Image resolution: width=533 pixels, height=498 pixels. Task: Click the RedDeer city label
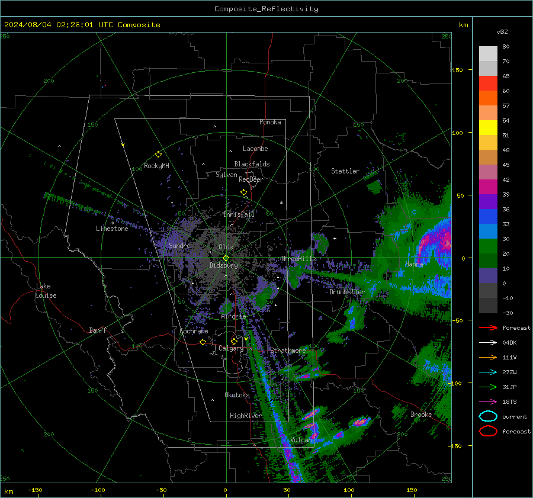tap(251, 179)
